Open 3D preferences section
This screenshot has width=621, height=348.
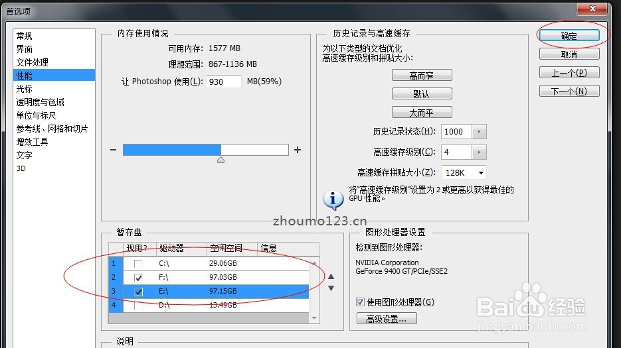(x=21, y=168)
